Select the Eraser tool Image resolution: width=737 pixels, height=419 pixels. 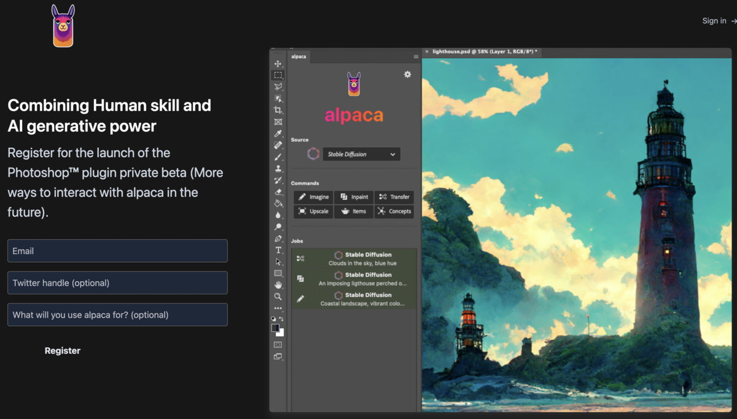[278, 191]
